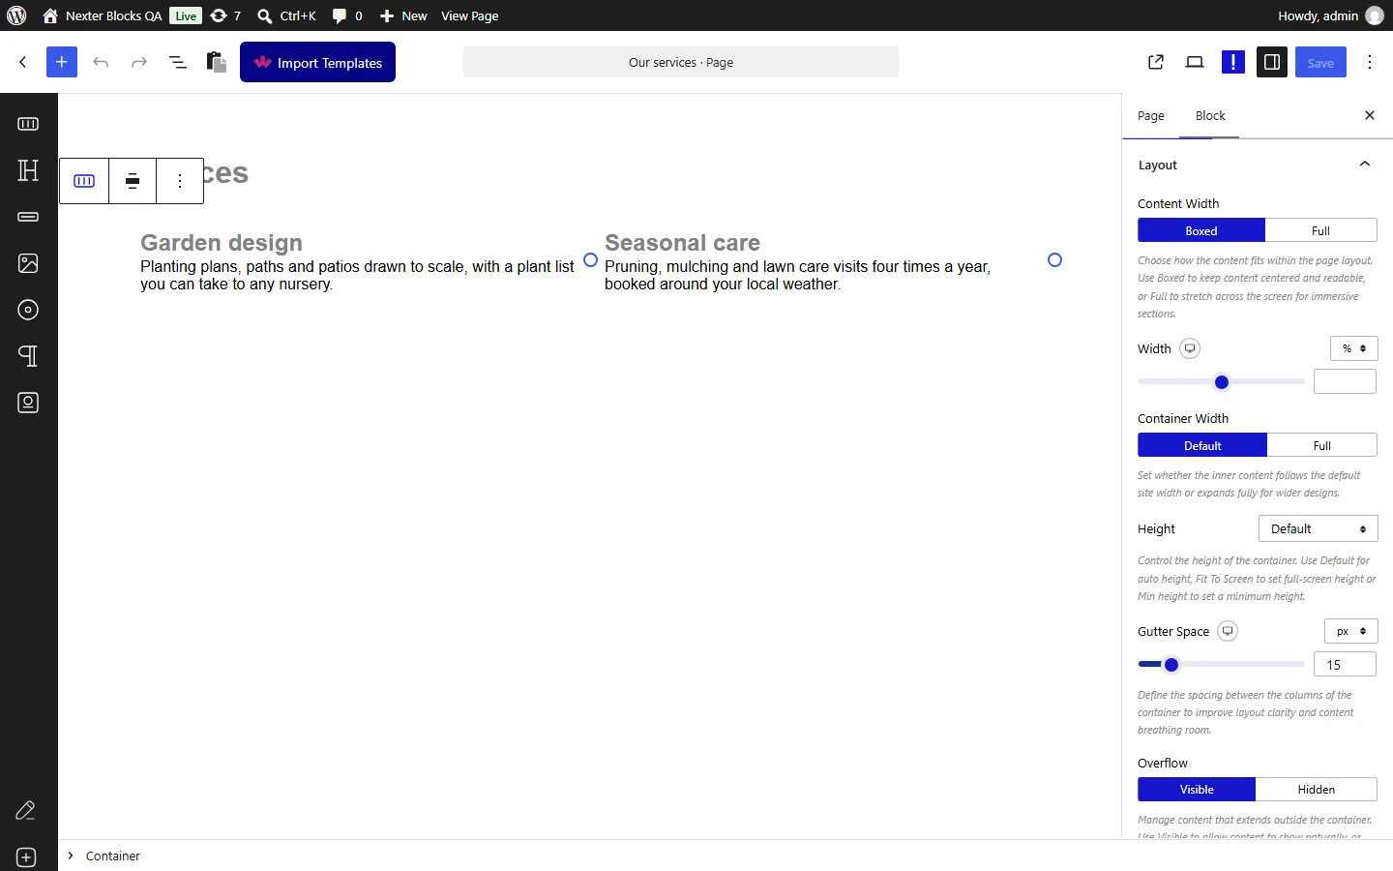Click View Page in admin bar

pyautogui.click(x=470, y=15)
